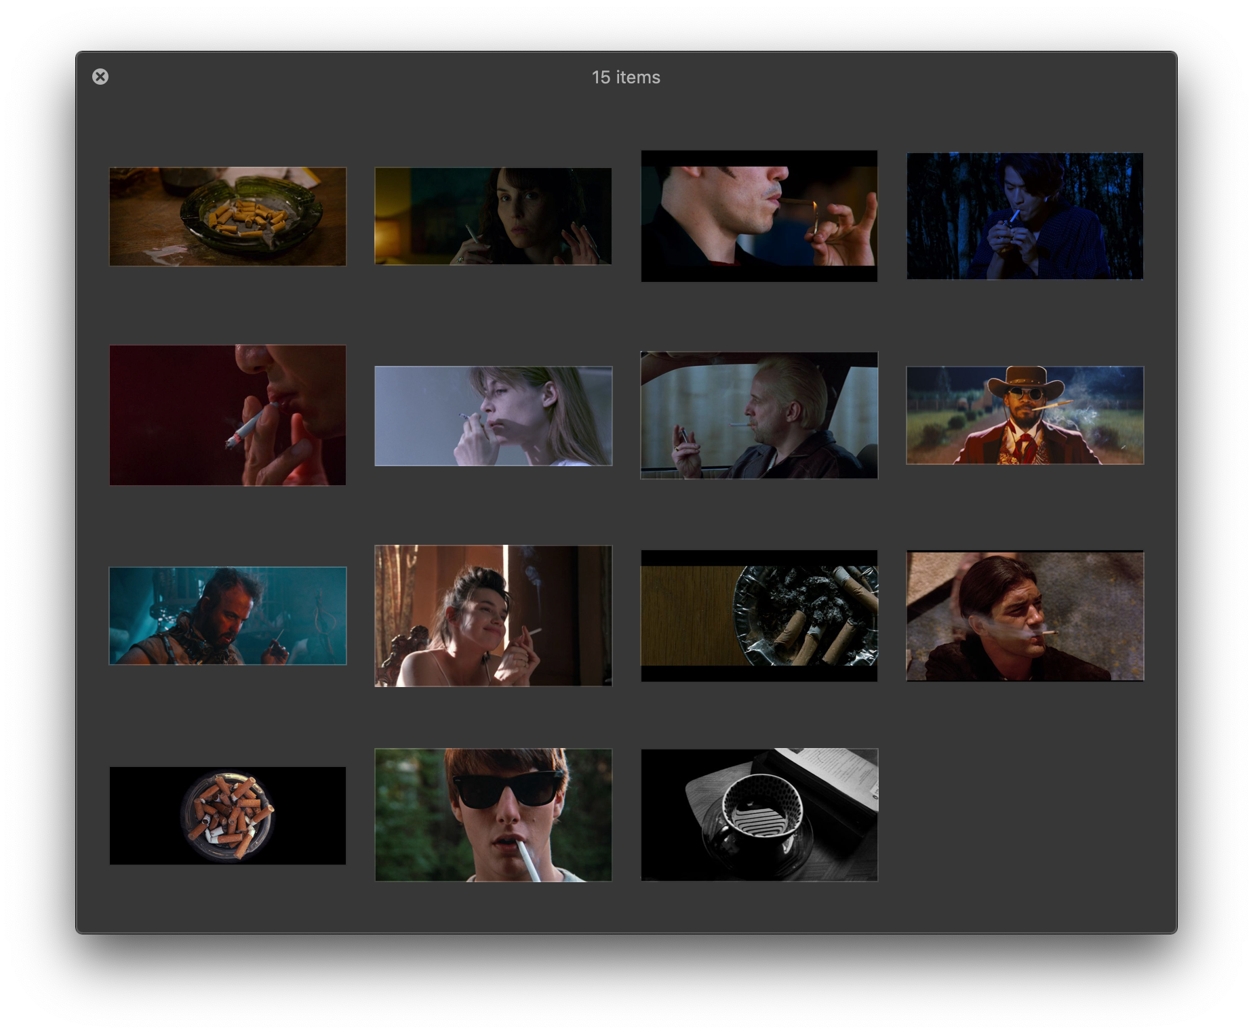
Task: Open the ashtray with ash and butts thumbnail
Action: tap(759, 616)
